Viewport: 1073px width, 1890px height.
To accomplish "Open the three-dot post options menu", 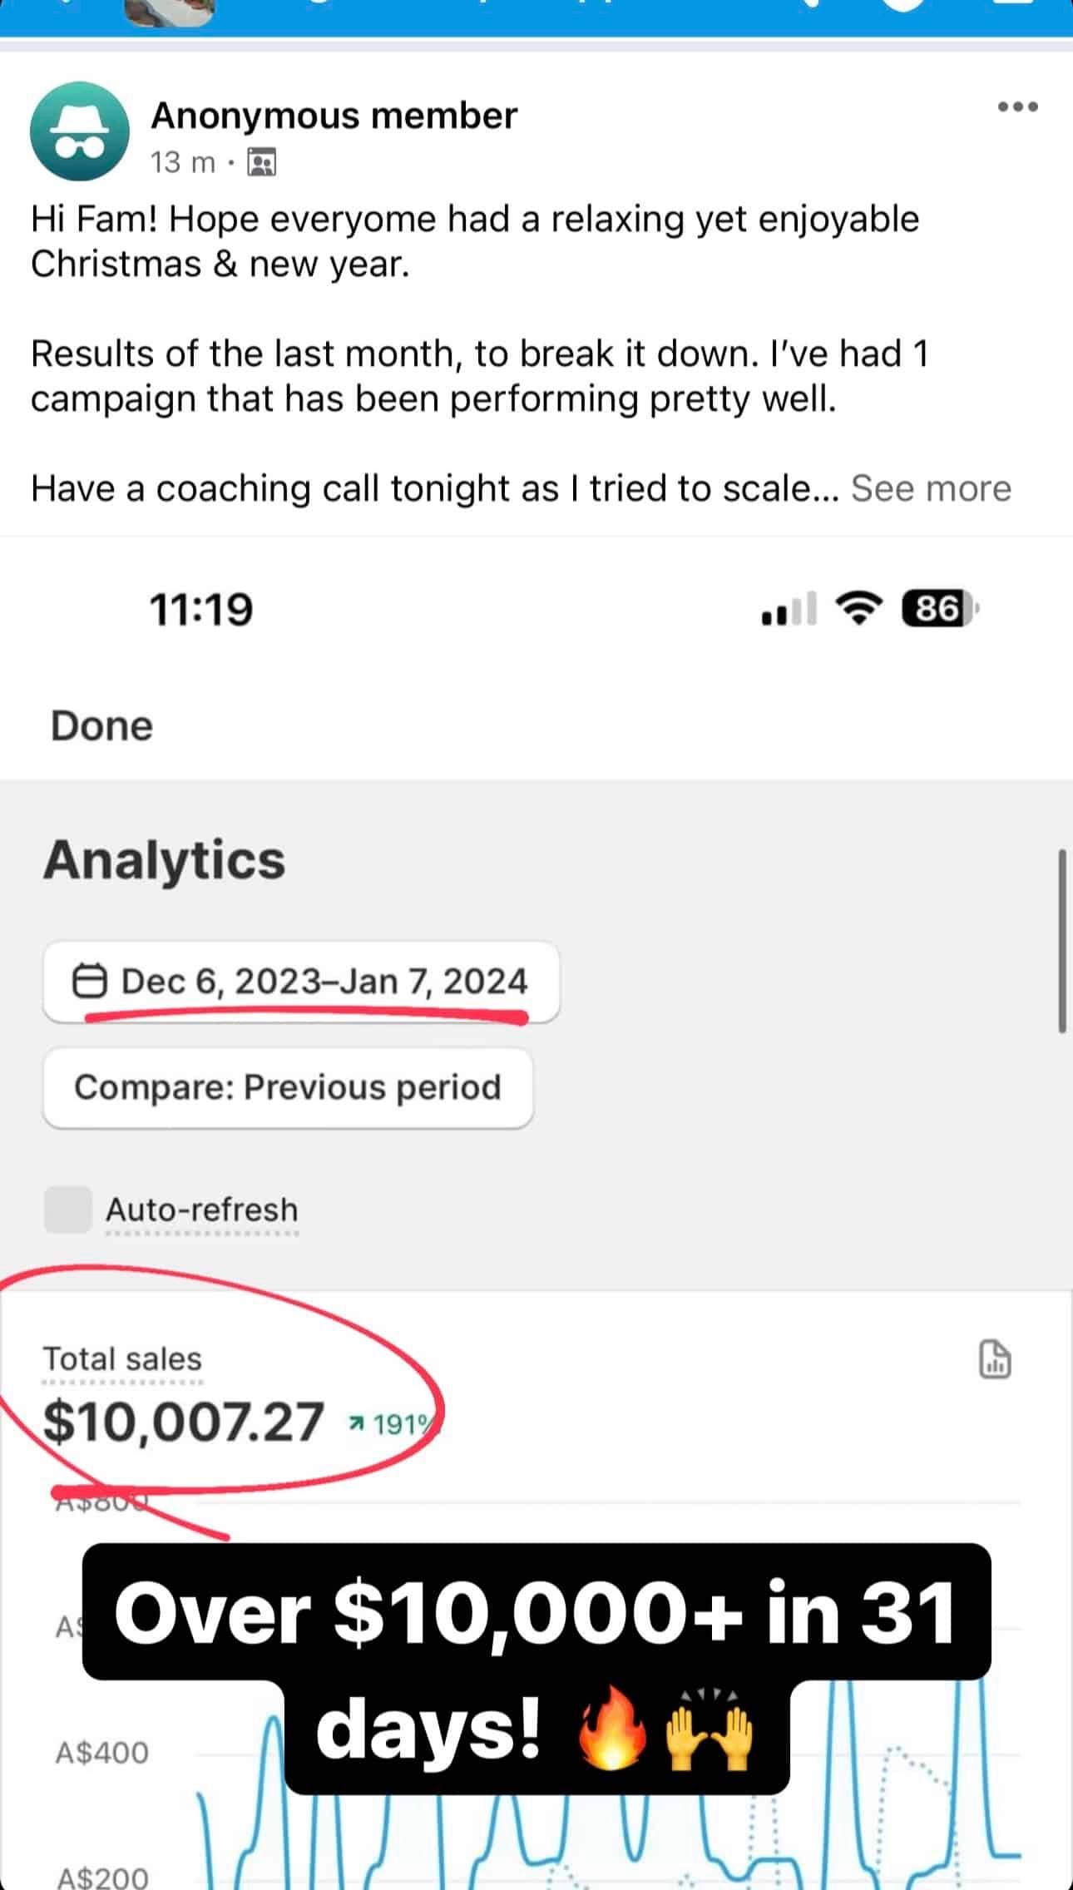I will coord(1017,106).
